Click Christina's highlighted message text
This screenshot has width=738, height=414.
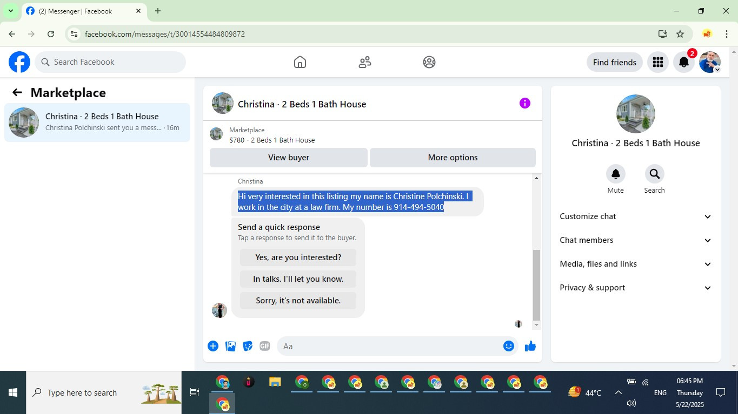click(x=355, y=202)
